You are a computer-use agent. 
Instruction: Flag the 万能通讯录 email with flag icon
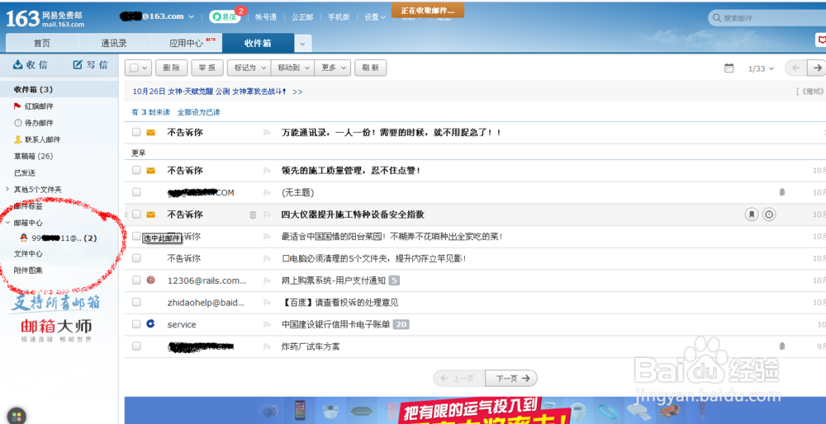(267, 133)
